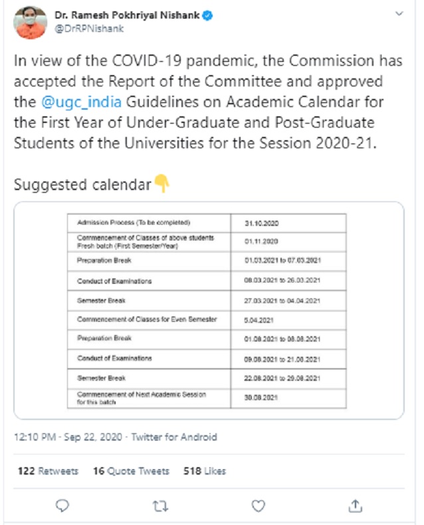The image size is (424, 525).
Task: Click the blue verified badge
Action: (208, 15)
